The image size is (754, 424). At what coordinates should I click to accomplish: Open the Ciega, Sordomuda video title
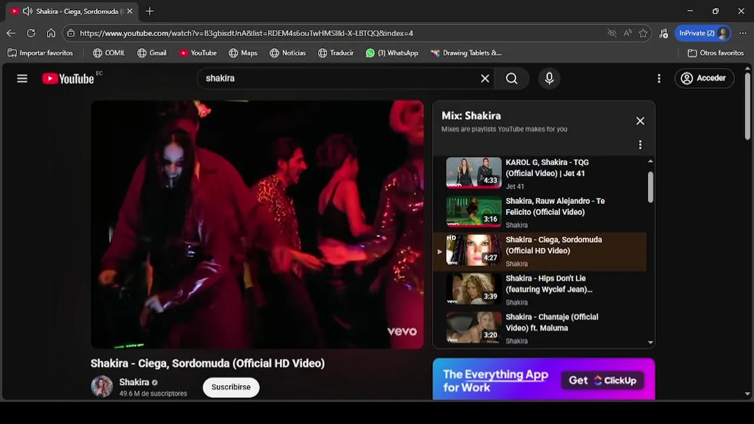207,363
